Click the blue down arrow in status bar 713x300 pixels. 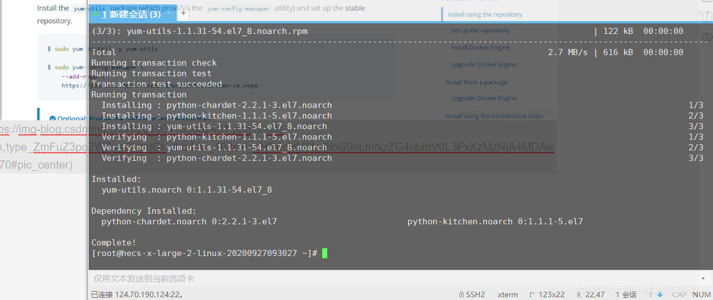point(660,294)
